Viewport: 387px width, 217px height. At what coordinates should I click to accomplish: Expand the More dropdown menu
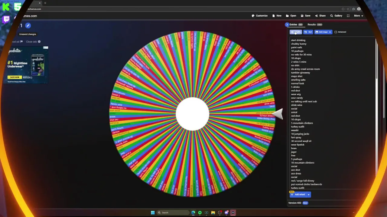pos(358,16)
